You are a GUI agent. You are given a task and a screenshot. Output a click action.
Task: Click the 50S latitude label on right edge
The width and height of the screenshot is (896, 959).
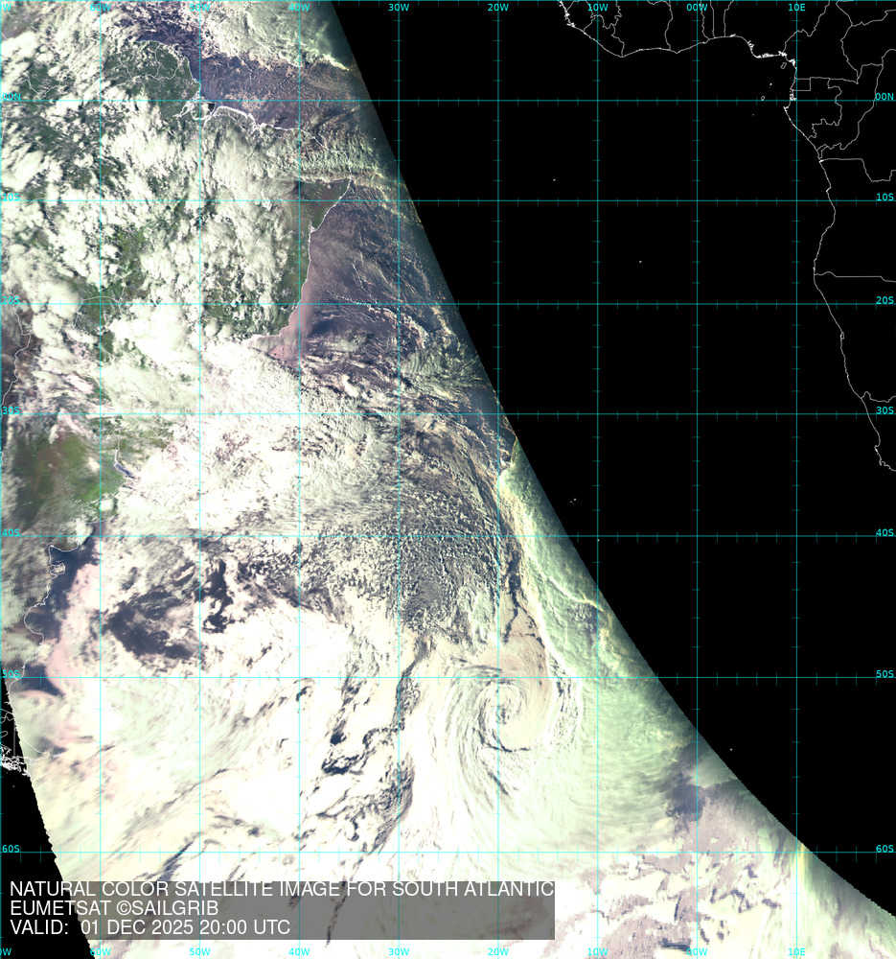click(x=884, y=675)
